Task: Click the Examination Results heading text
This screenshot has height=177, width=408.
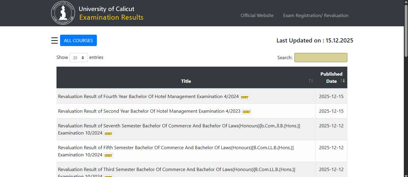Action: coord(111,18)
